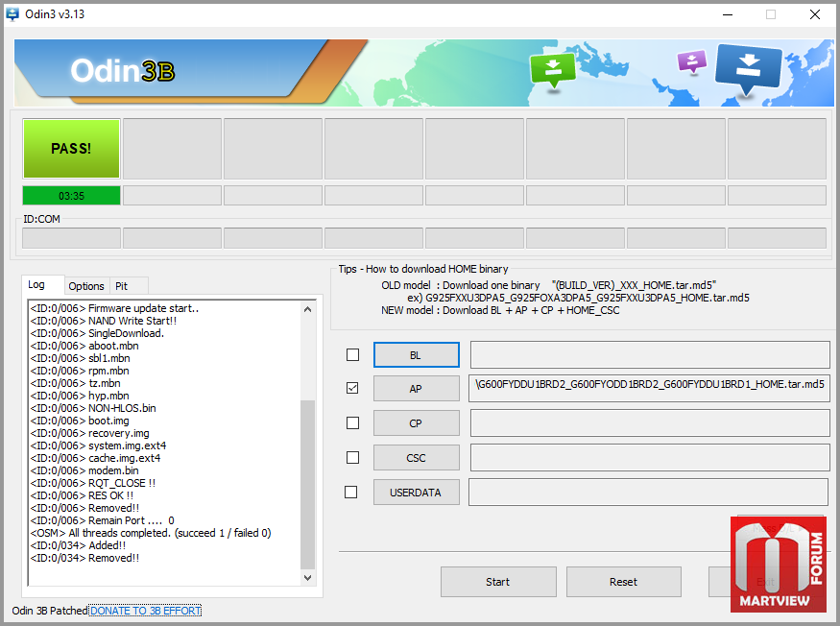Select log line 'NAND Write Start!!'
This screenshot has width=840, height=626.
click(104, 321)
